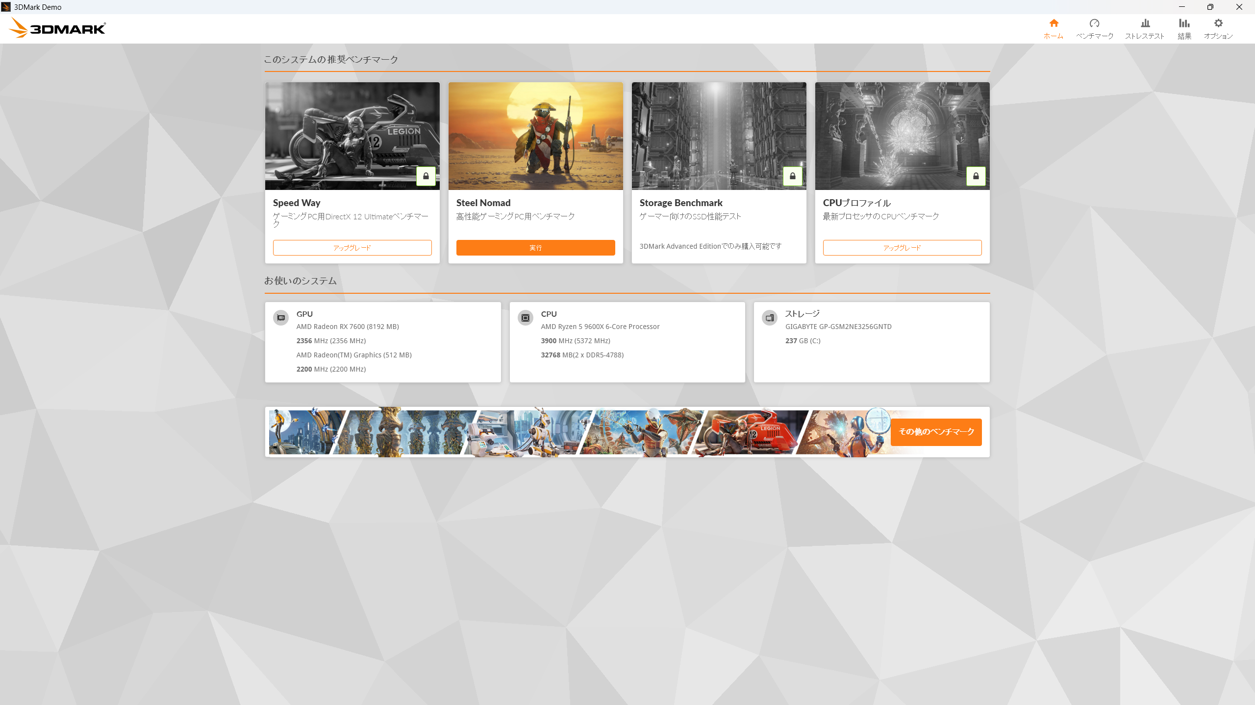Select text AMD Radeon RX 7600 (8192 MB)

tap(348, 327)
